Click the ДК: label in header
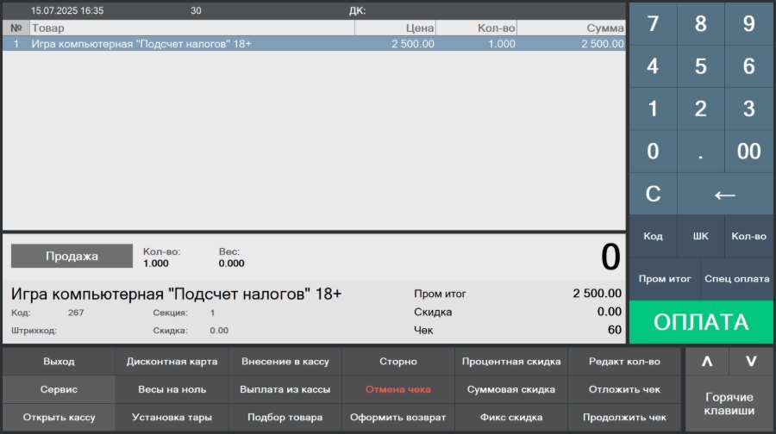 tap(357, 10)
